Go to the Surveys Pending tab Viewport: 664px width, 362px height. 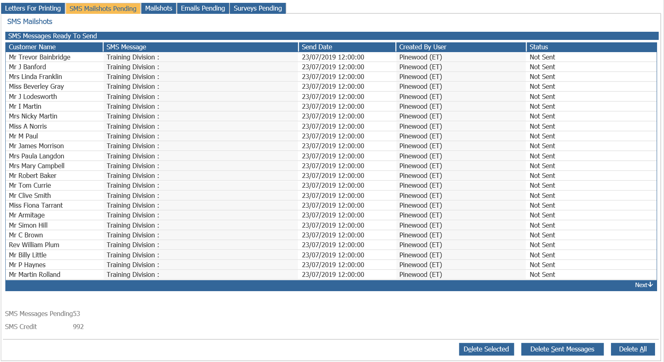258,8
